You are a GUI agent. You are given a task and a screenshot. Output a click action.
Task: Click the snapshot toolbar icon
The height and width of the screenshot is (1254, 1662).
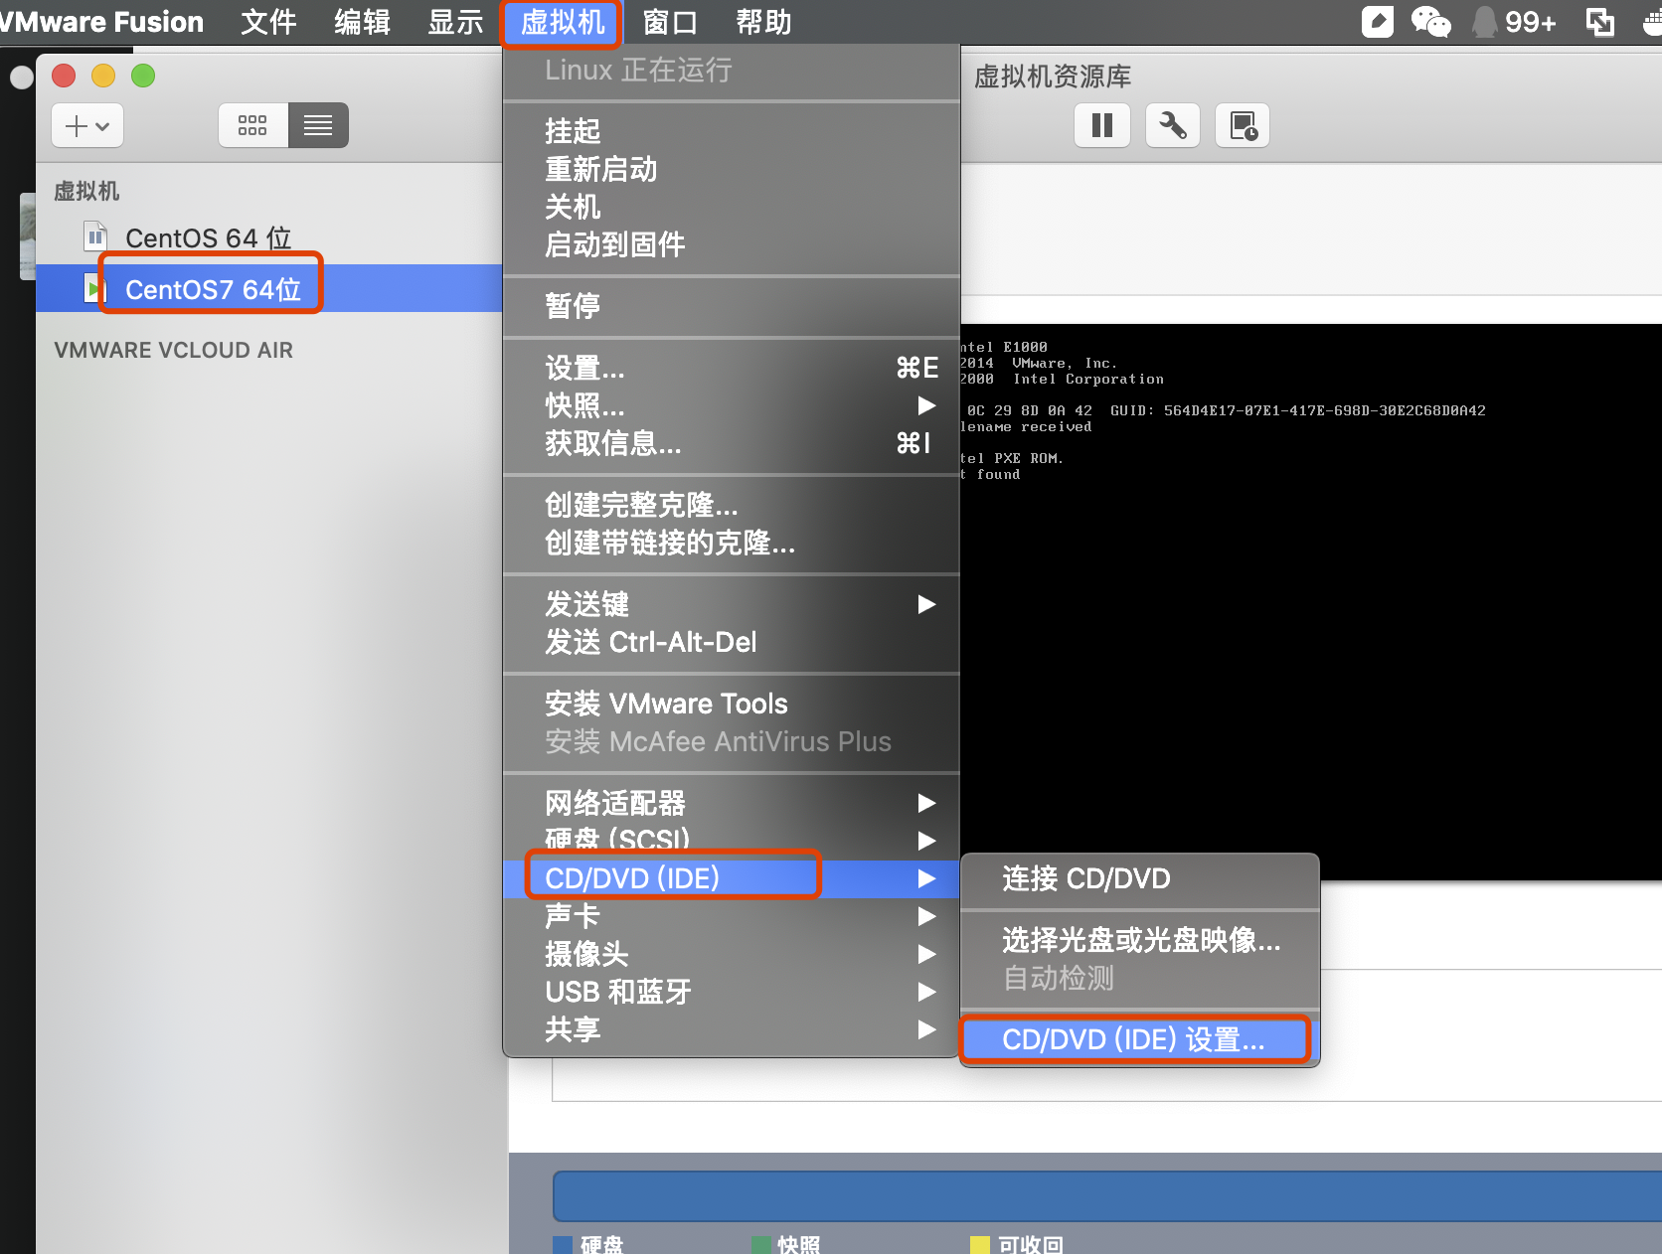(x=1243, y=125)
